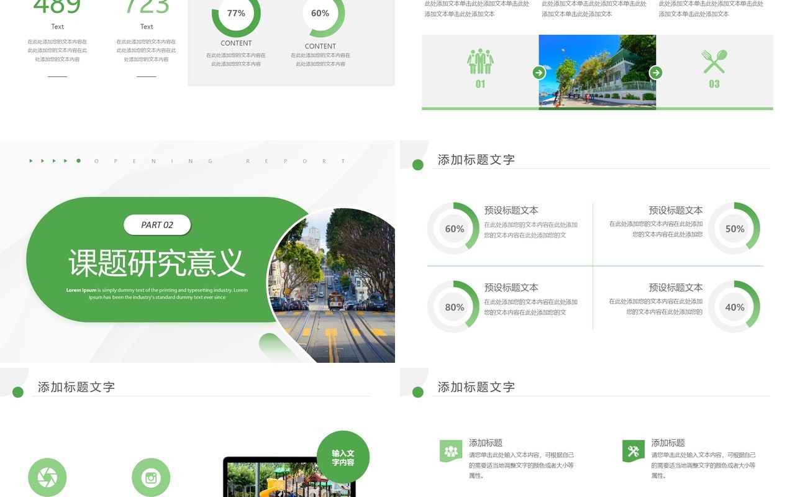This screenshot has height=497, width=795.
Task: Select the 80% ring chart
Action: 453,307
